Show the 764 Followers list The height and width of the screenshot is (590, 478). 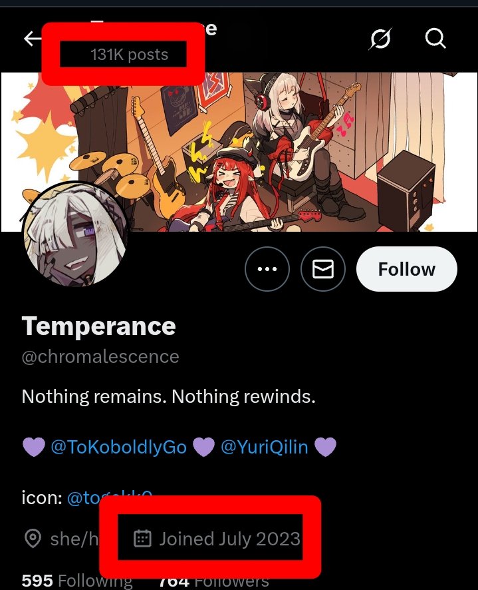pyautogui.click(x=213, y=581)
